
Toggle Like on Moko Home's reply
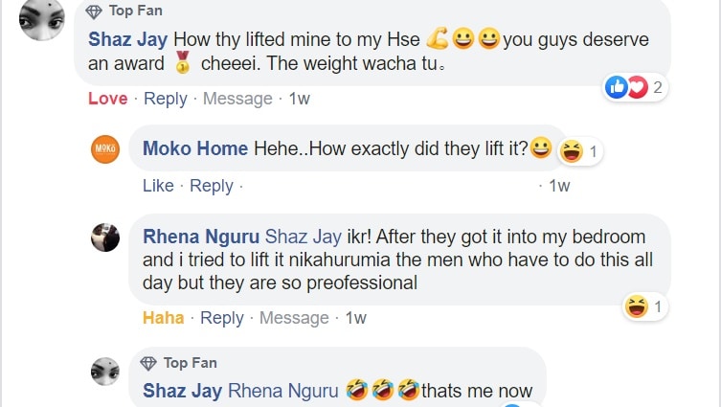(x=158, y=186)
